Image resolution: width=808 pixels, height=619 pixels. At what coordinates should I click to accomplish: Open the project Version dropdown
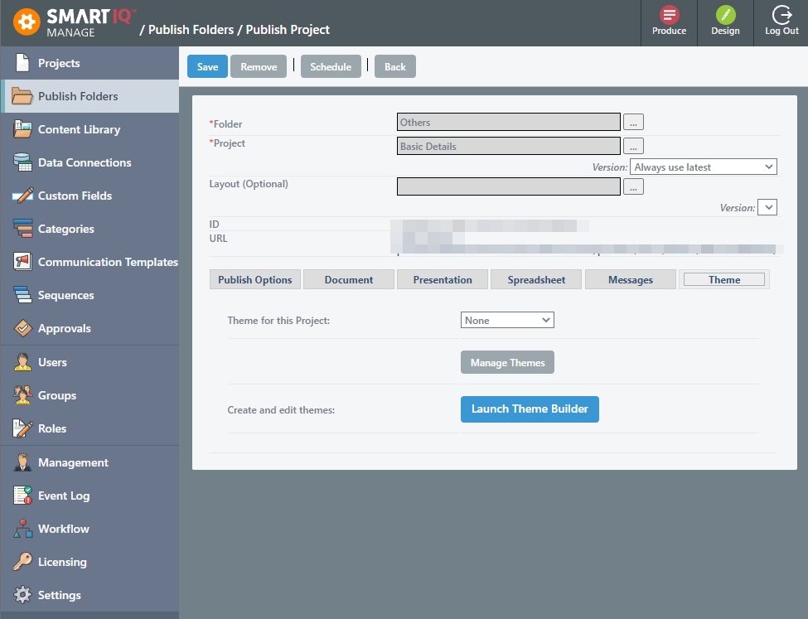704,167
